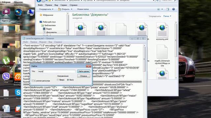Open Notepad's Вид menu
The height and width of the screenshot is (118, 211).
point(50,42)
